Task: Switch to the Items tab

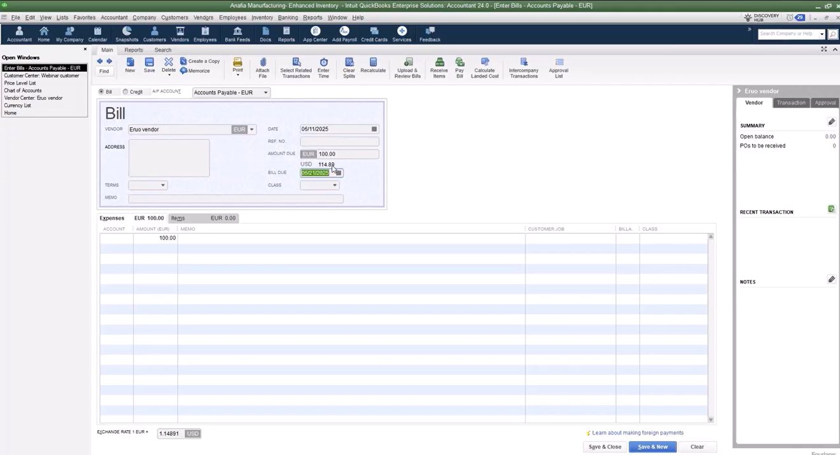Action: [178, 218]
